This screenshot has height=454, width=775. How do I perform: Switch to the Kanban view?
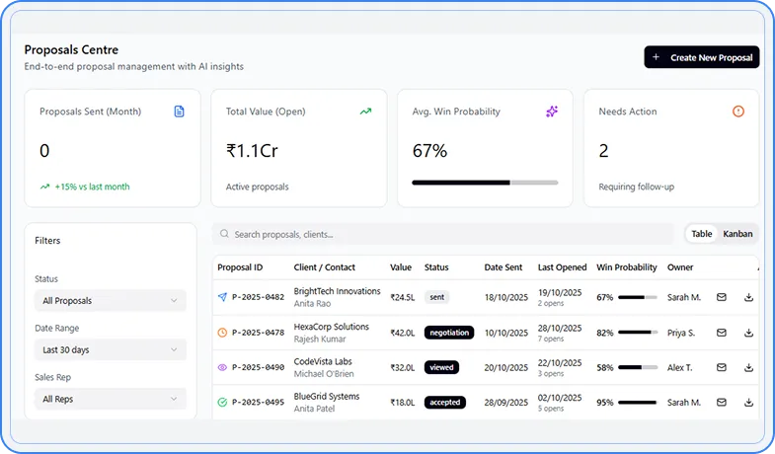(x=737, y=234)
